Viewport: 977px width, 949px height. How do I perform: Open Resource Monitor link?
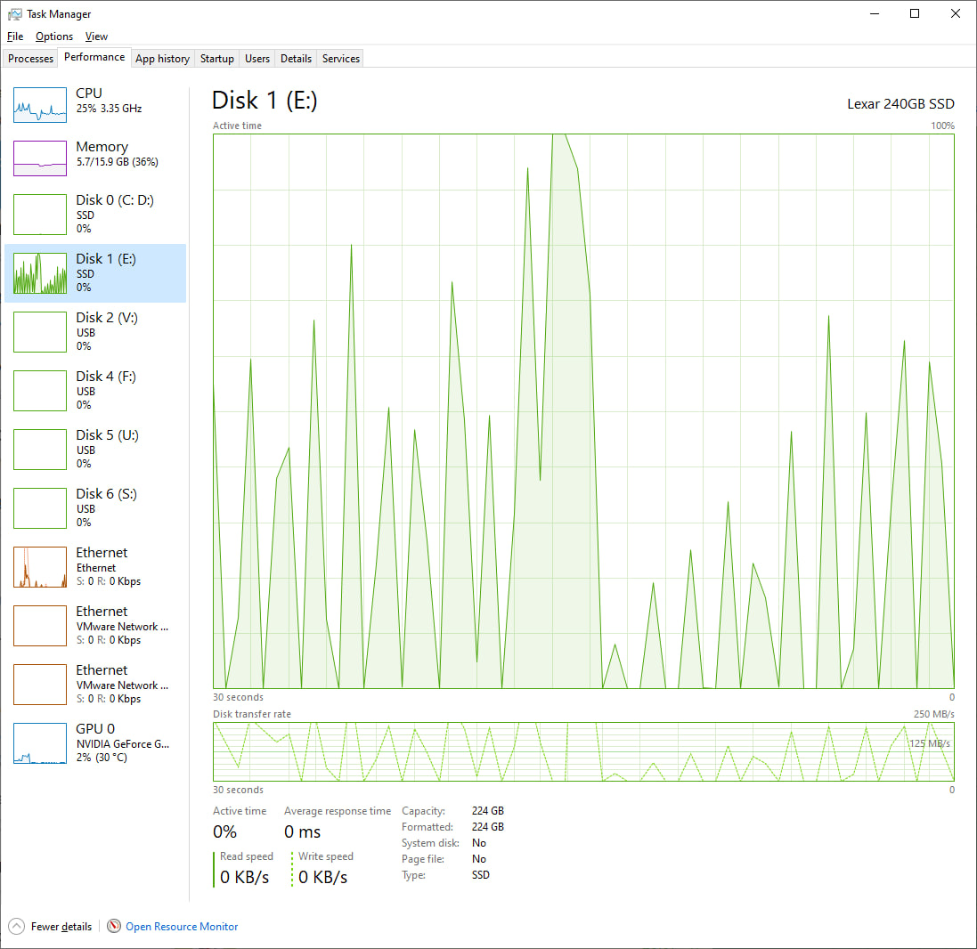click(182, 927)
